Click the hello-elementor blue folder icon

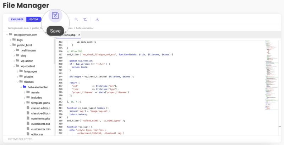tap(24, 87)
